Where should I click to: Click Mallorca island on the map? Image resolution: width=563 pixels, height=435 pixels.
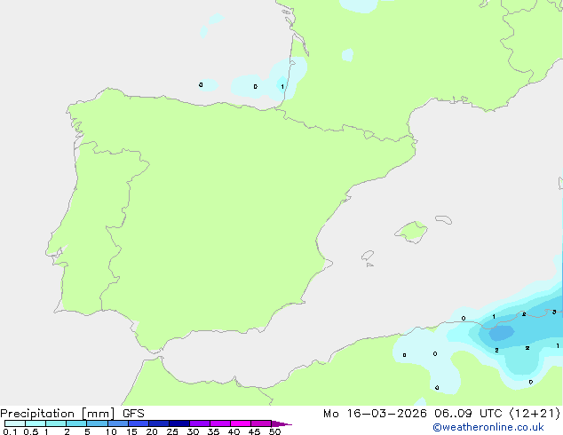[411, 232]
